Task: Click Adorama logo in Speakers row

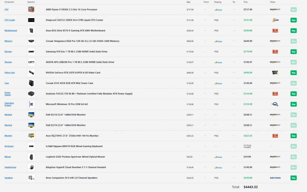Action: click(275, 178)
